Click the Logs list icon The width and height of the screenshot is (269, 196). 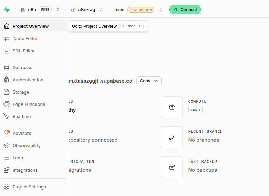click(x=6, y=158)
